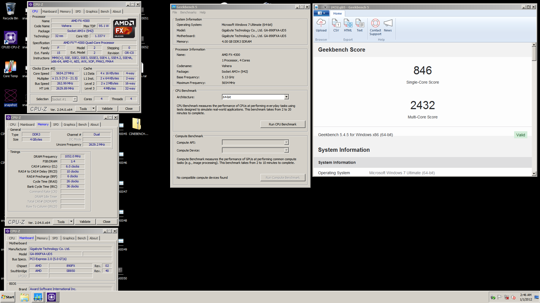Screen dimensions: 540x303
Task: Click Run Compute Benchmark button
Action: (x=283, y=178)
